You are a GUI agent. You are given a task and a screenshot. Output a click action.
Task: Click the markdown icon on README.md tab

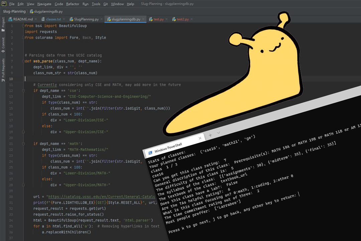(x=10, y=19)
